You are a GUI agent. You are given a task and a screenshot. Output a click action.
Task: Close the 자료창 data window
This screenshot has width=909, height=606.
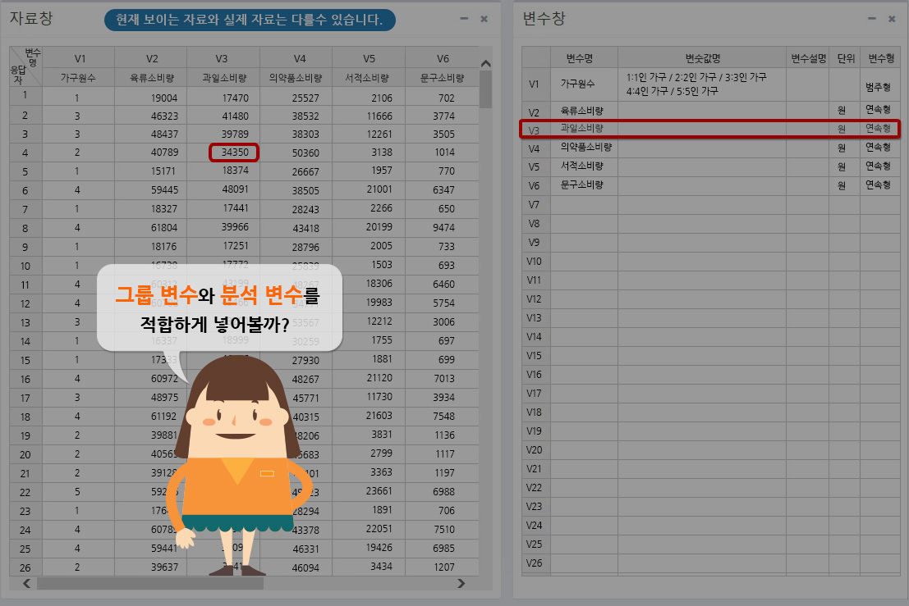tap(484, 19)
